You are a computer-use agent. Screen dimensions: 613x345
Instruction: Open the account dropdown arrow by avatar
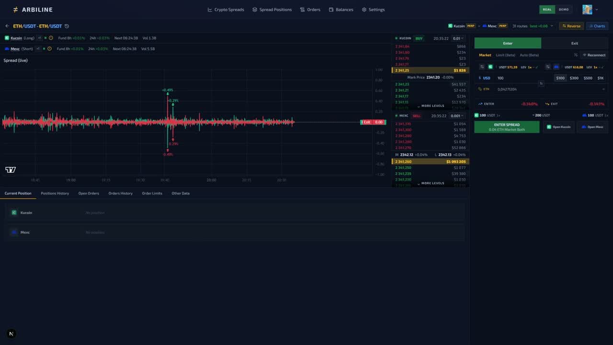(597, 10)
